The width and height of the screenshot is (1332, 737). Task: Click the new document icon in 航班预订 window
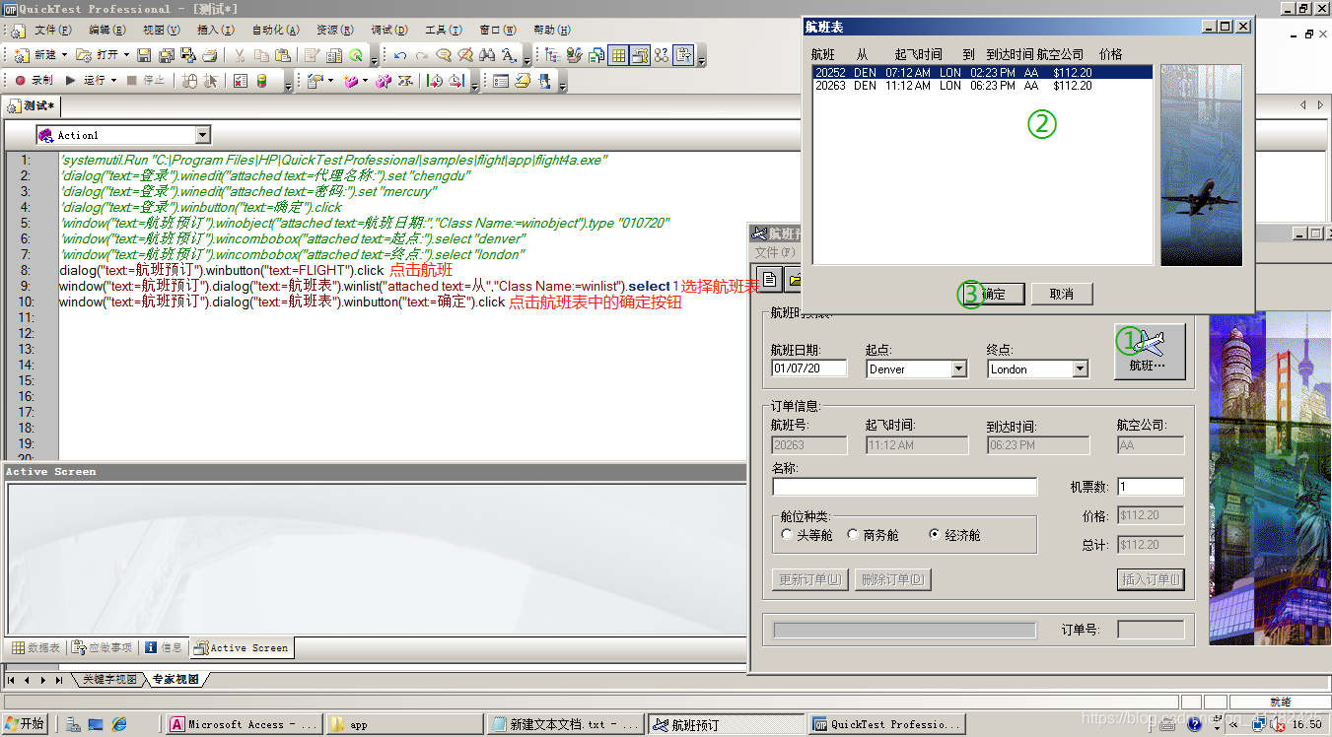point(770,278)
